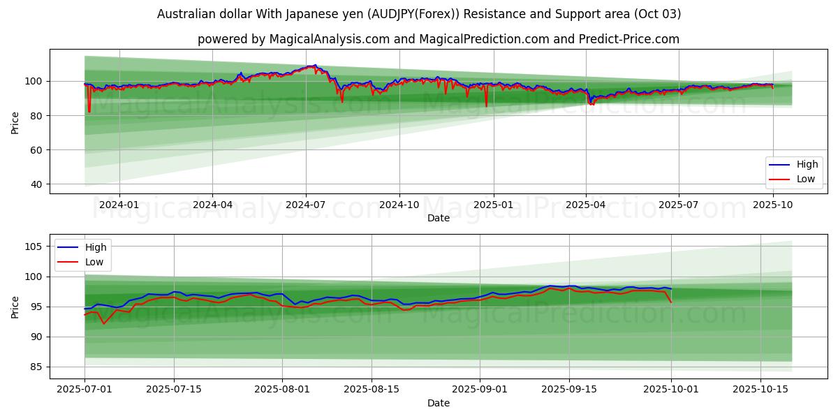Click the 'Date' x-axis label under the bottom chart
The width and height of the screenshot is (838, 419).
tap(438, 403)
